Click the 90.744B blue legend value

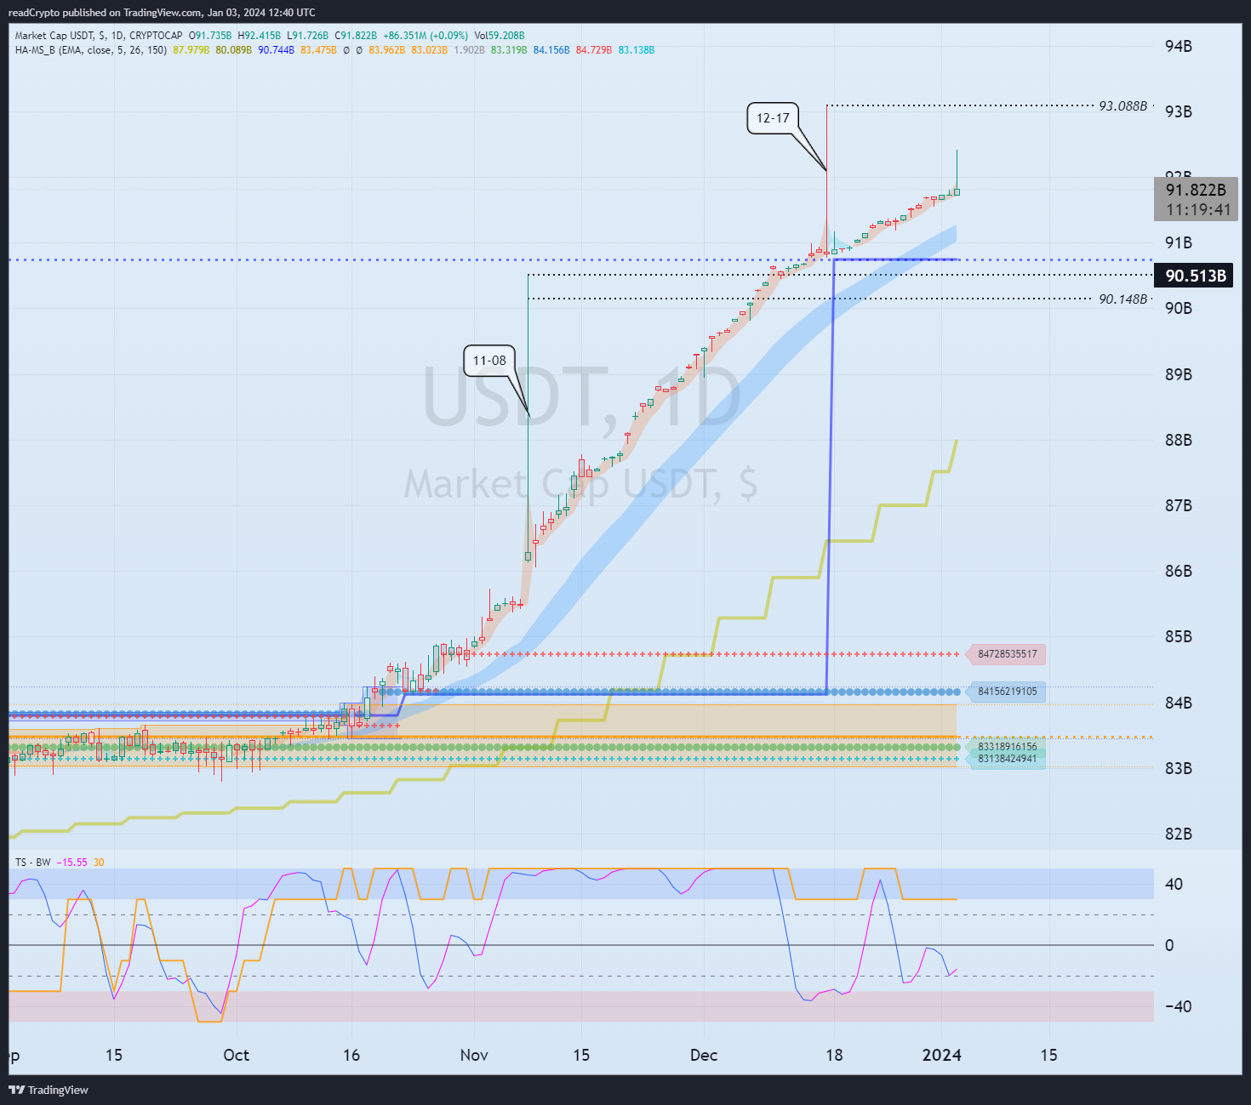pos(276,50)
